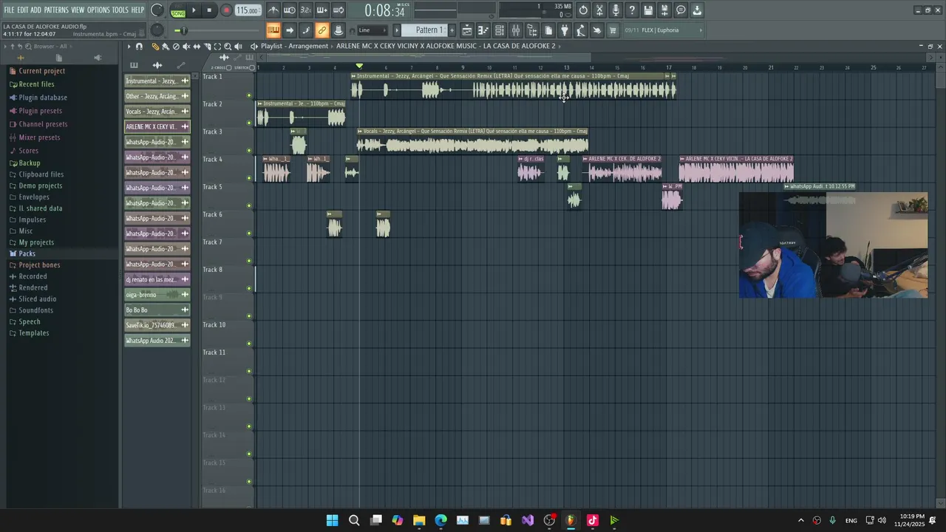The width and height of the screenshot is (946, 532).
Task: Open the OPTIONS menu
Action: [x=98, y=10]
